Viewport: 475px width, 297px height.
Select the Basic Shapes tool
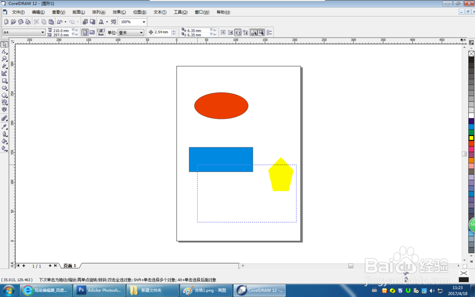(x=4, y=103)
